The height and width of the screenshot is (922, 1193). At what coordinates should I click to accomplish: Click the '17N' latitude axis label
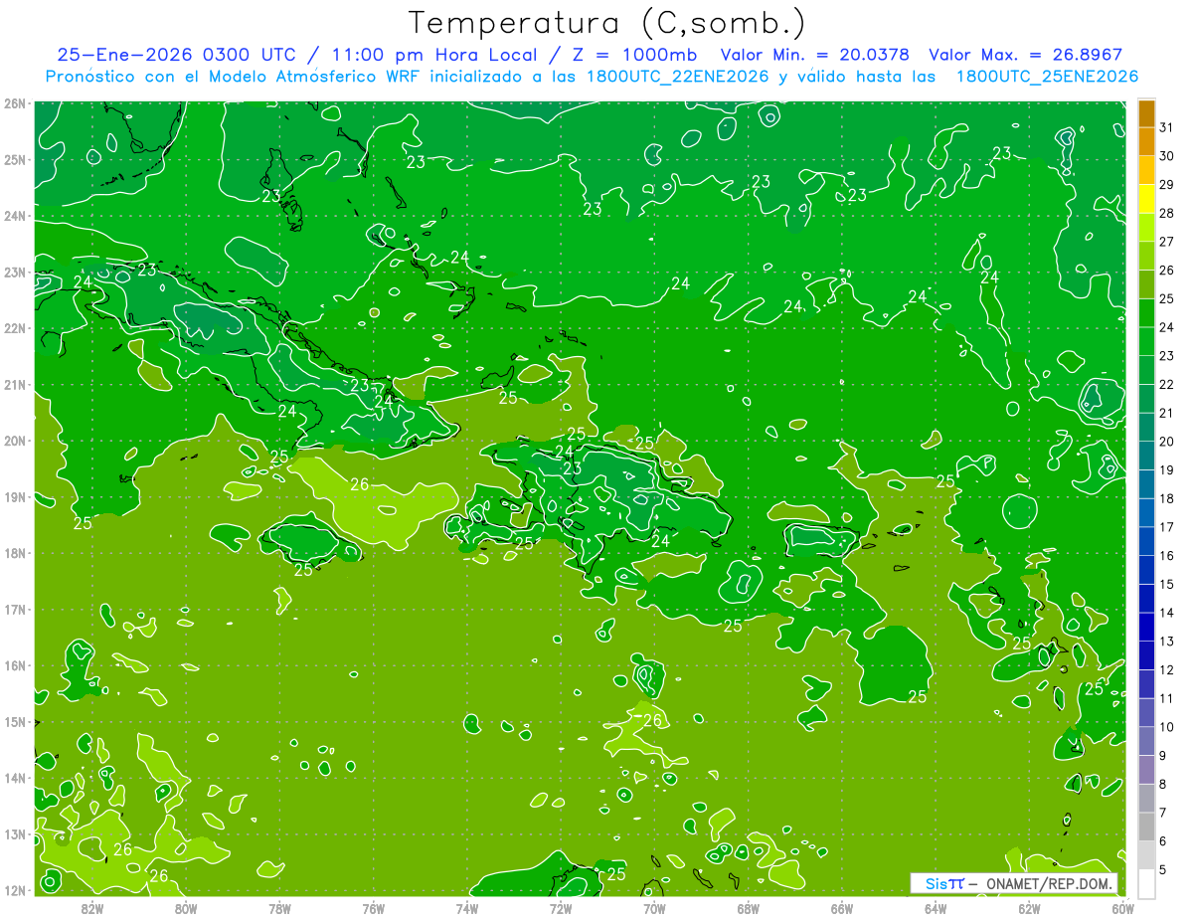point(14,610)
